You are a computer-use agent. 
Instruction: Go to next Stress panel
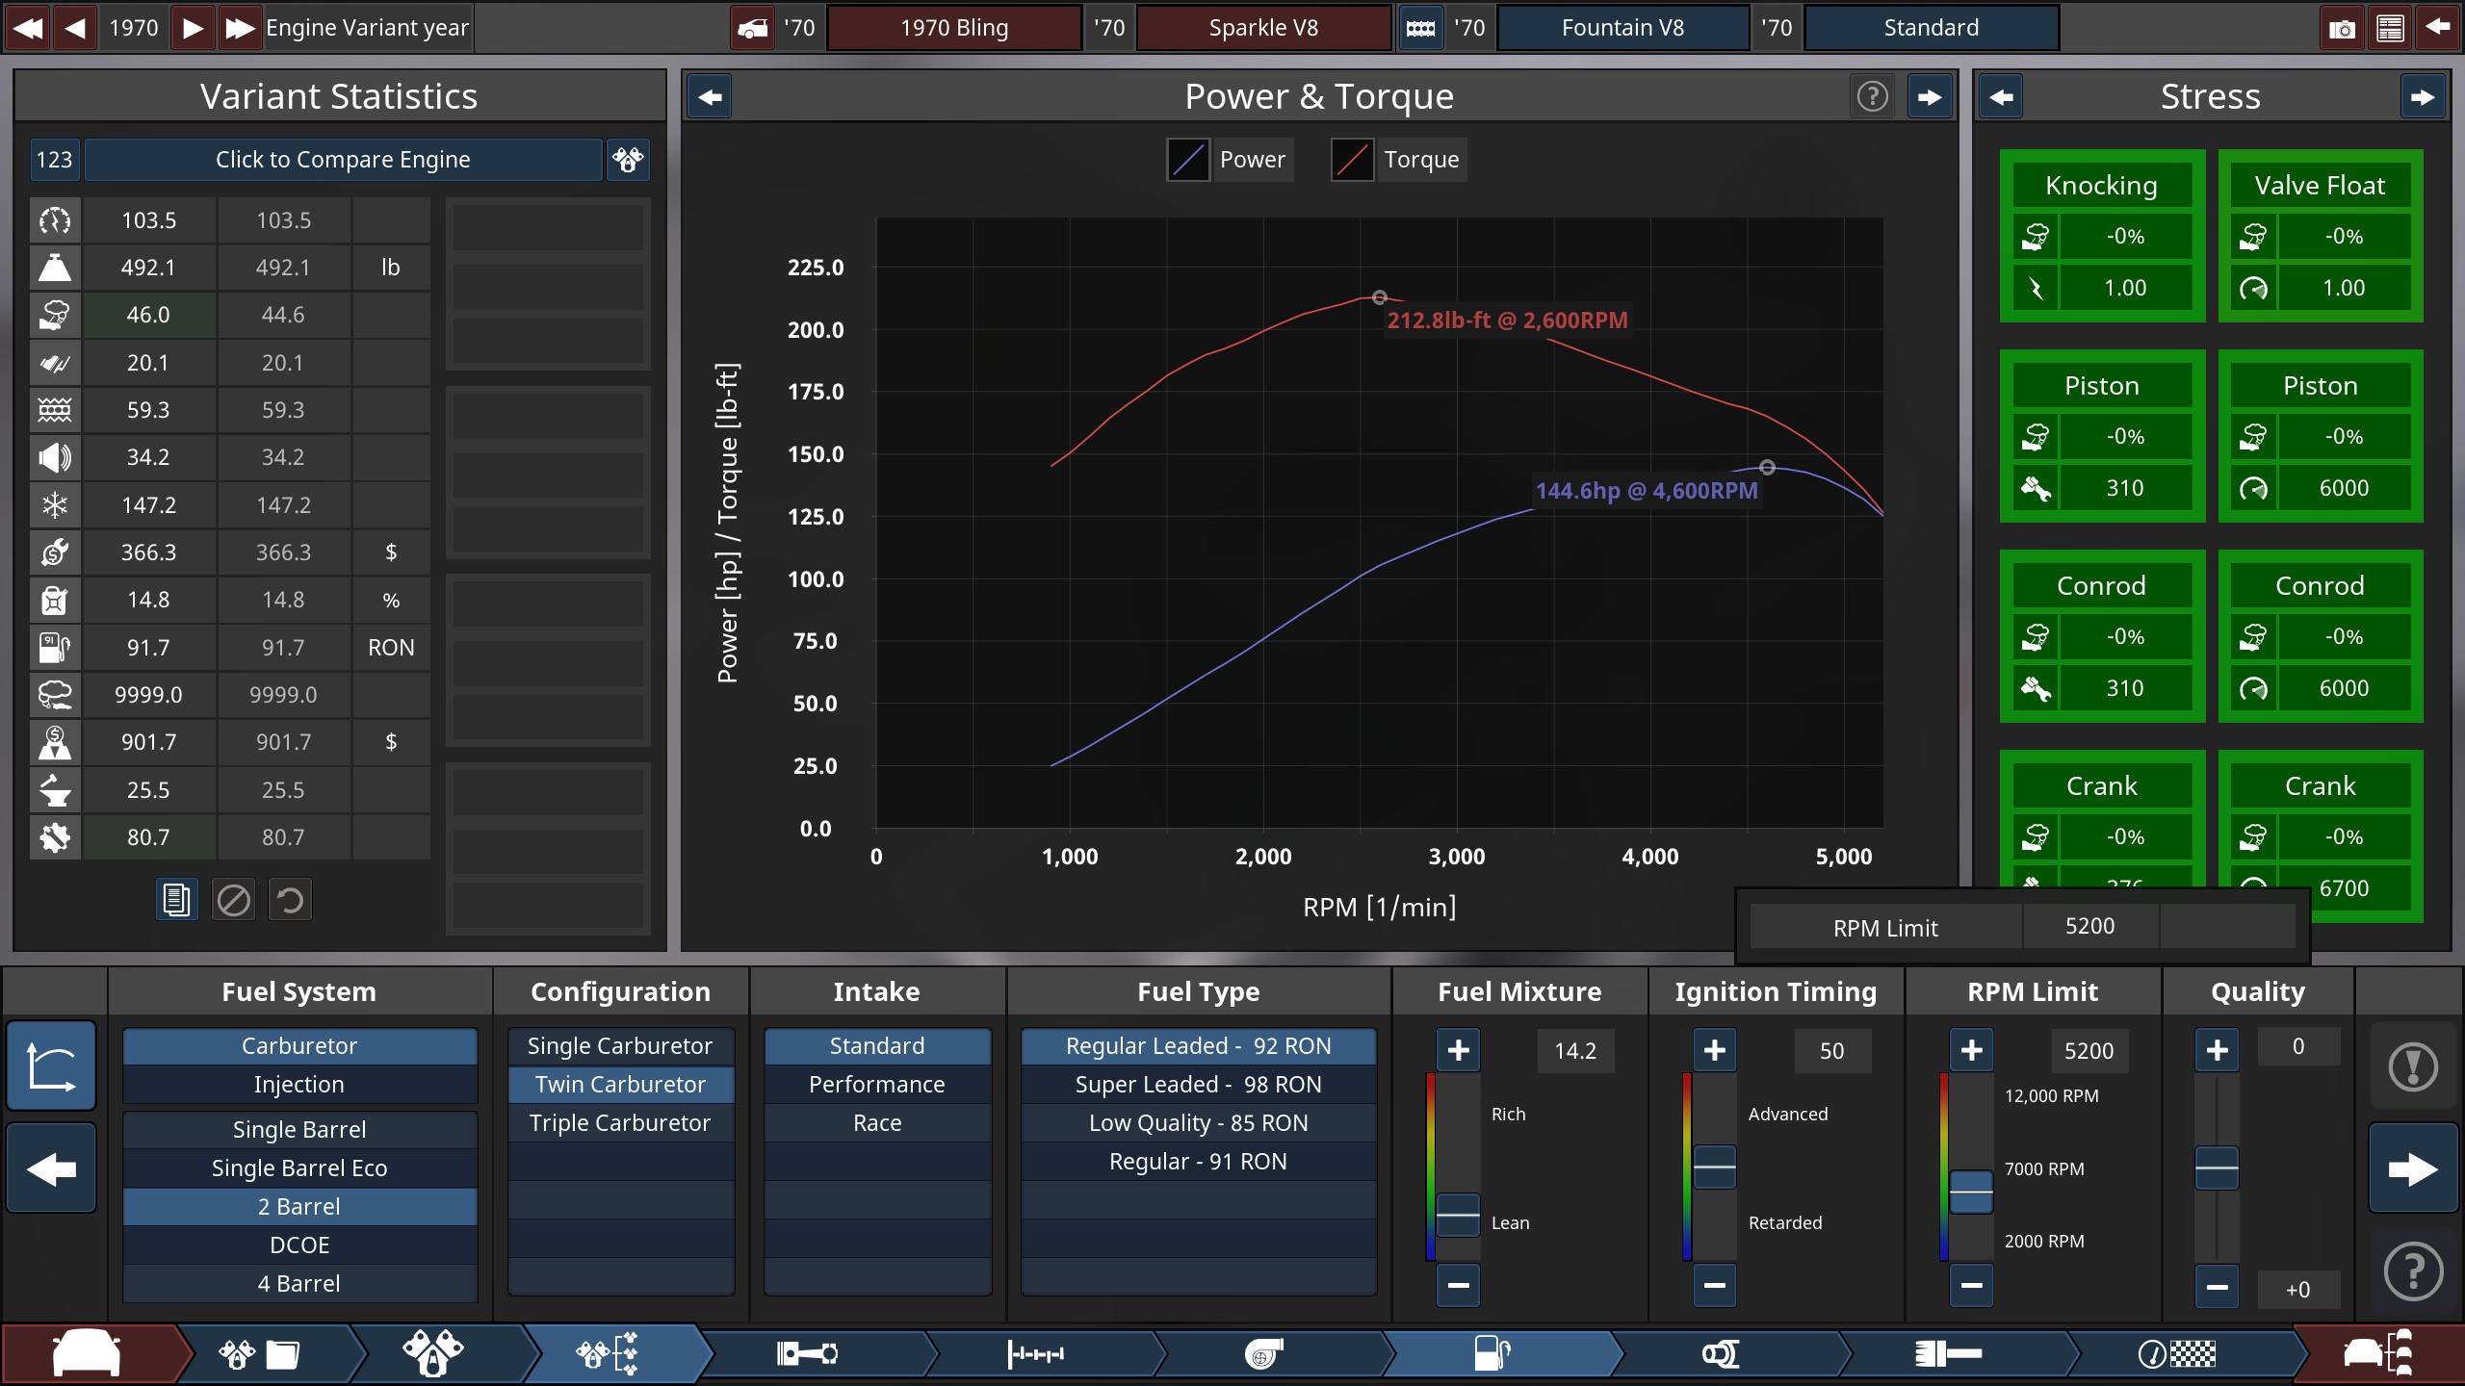[x=2423, y=96]
